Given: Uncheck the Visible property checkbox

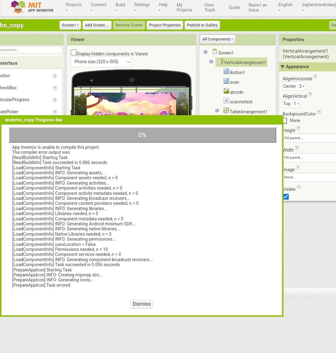Looking at the screenshot, I should pos(286,196).
